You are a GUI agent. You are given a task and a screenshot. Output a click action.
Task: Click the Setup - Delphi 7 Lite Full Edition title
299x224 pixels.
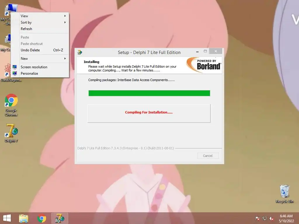[149, 52]
